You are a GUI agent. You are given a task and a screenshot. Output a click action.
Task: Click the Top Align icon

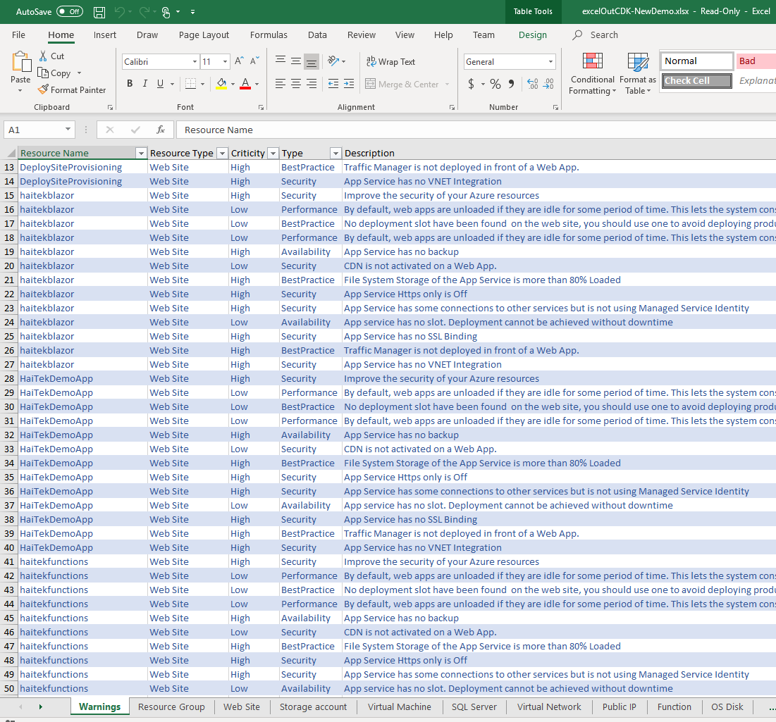[281, 61]
